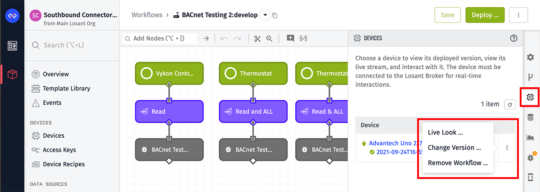This screenshot has width=540, height=192.
Task: Open the Advantech device row actions menu
Action: (508, 147)
